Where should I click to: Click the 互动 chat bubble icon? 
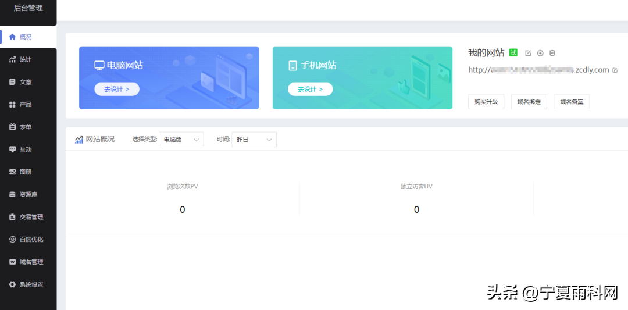tap(12, 149)
